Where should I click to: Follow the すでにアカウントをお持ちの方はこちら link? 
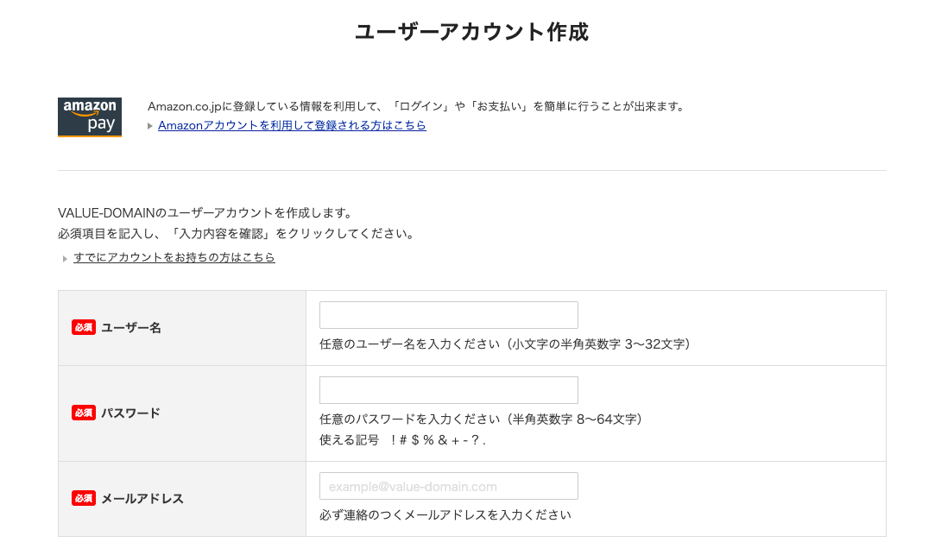pyautogui.click(x=174, y=257)
